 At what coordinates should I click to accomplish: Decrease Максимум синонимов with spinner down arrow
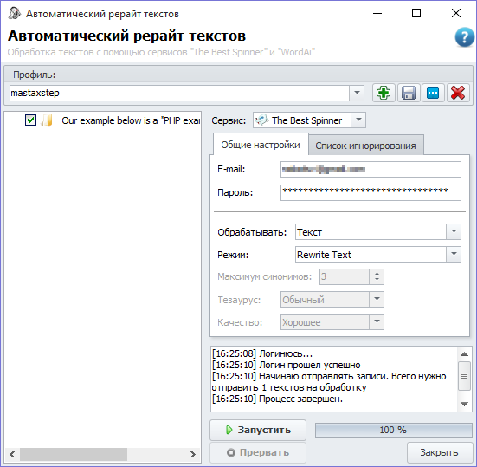click(x=377, y=280)
